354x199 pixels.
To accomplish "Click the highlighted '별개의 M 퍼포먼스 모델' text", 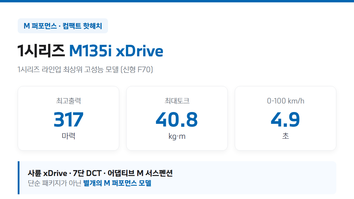I will coord(117,183).
